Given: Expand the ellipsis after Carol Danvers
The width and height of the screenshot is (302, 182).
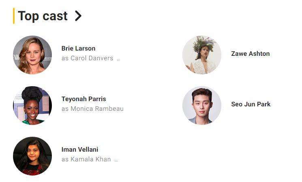Looking at the screenshot, I should pyautogui.click(x=118, y=59).
